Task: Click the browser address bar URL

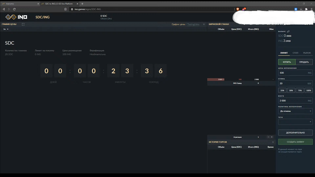Action: click(88, 9)
